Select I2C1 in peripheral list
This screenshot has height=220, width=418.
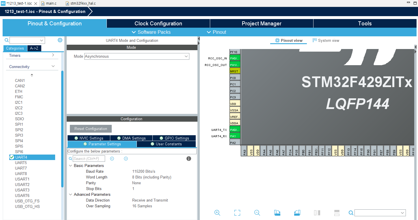tap(19, 102)
